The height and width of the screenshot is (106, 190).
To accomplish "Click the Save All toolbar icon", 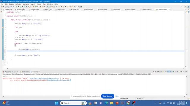I will [8, 7].
